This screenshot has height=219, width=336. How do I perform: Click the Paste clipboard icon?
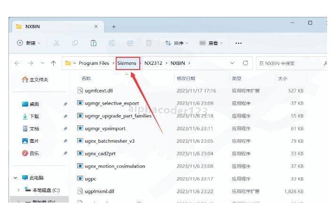[x=94, y=43]
